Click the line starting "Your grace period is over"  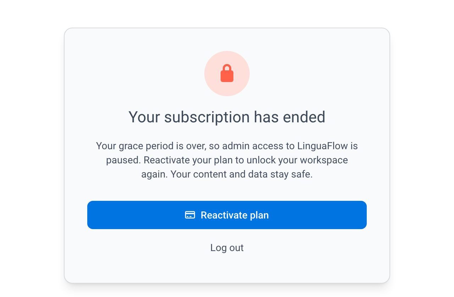point(227,146)
